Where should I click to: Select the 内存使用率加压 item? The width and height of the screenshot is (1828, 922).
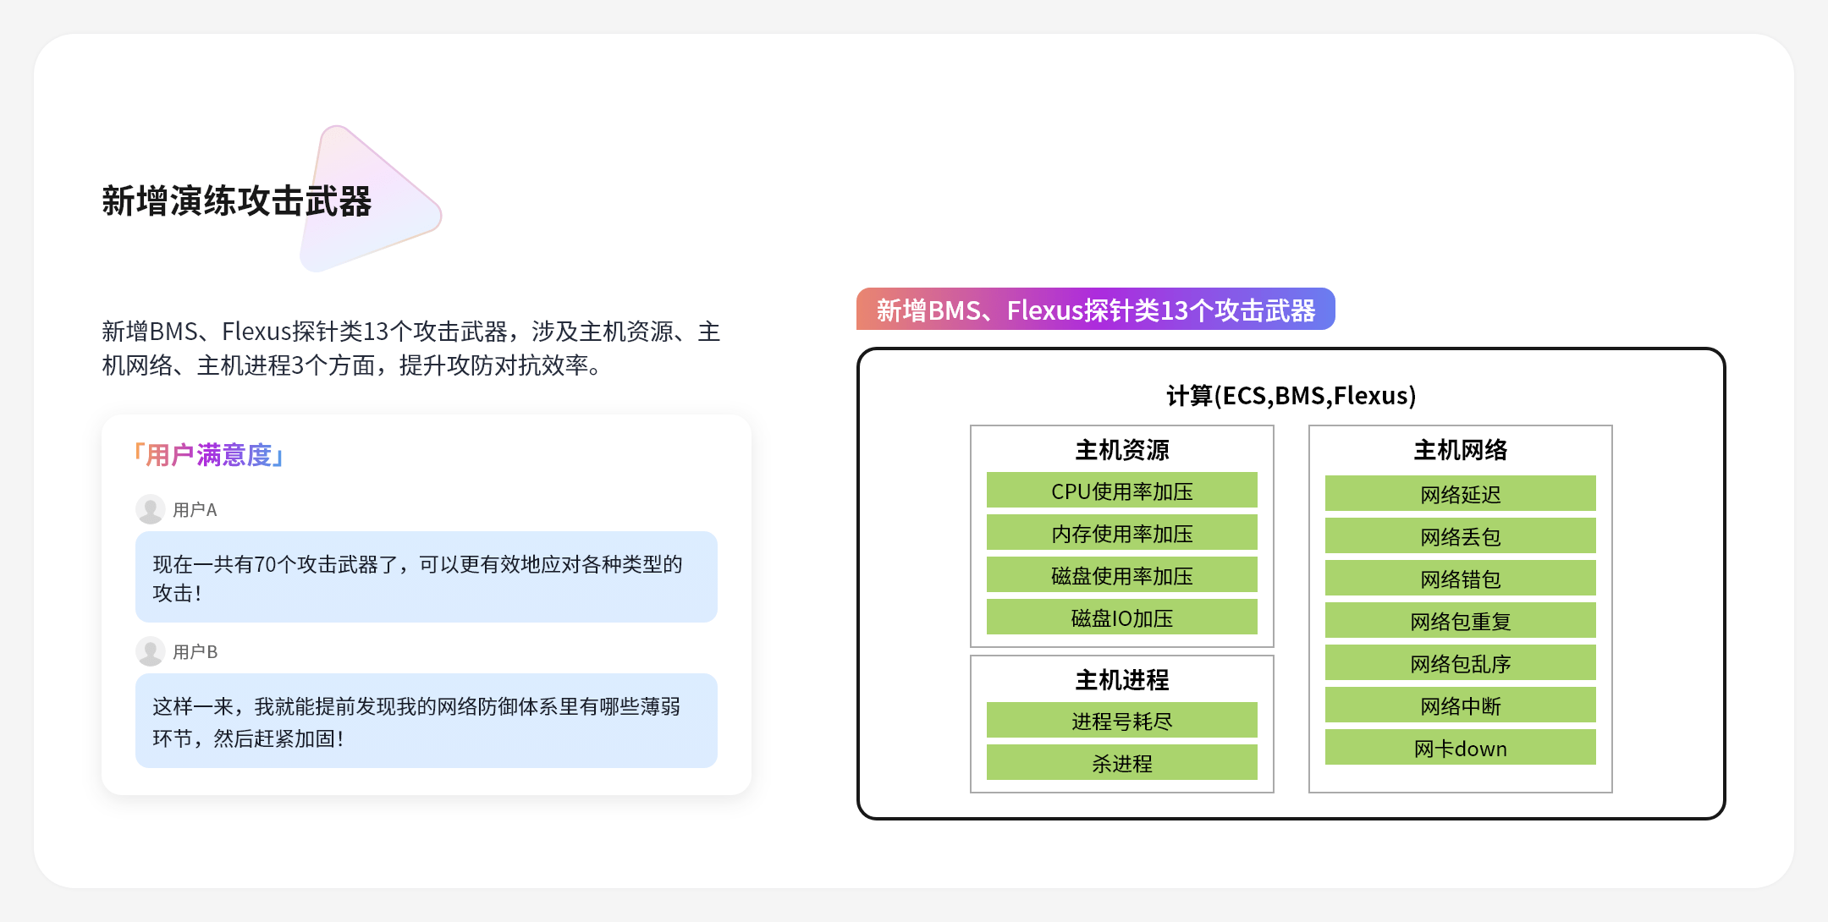tap(1121, 533)
